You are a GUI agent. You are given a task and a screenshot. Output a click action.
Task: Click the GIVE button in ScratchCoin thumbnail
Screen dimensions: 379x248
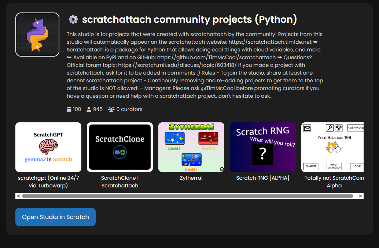[357, 166]
